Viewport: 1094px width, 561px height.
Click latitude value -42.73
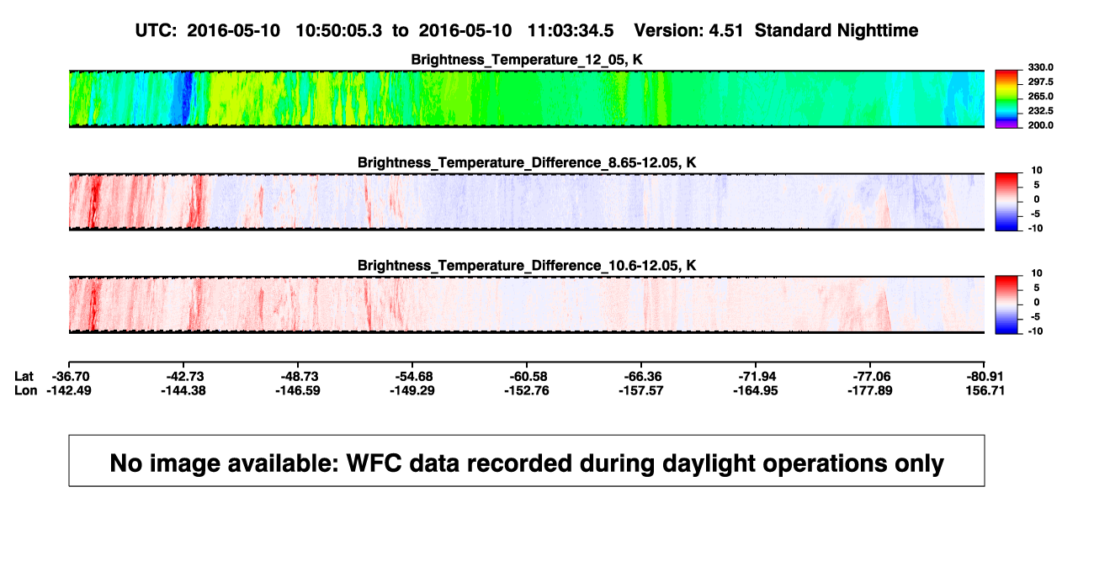183,376
